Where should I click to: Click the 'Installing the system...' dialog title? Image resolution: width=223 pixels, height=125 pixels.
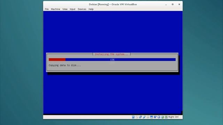coord(111,54)
